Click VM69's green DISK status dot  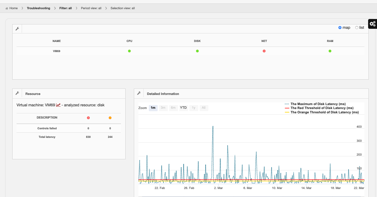197,51
